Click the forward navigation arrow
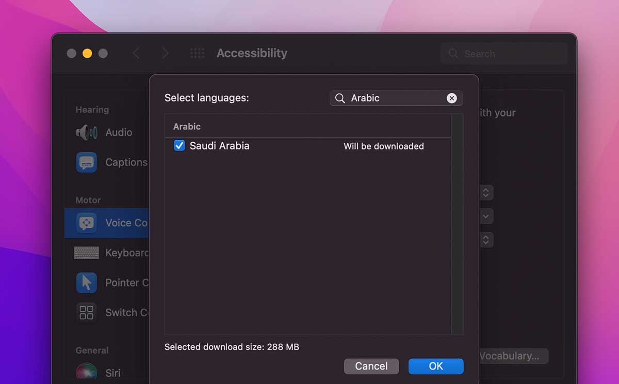The width and height of the screenshot is (619, 384). click(164, 53)
